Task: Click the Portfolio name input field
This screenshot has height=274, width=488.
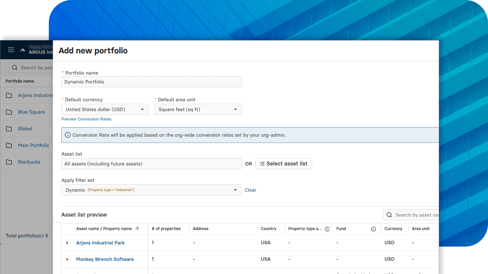Action: point(151,82)
